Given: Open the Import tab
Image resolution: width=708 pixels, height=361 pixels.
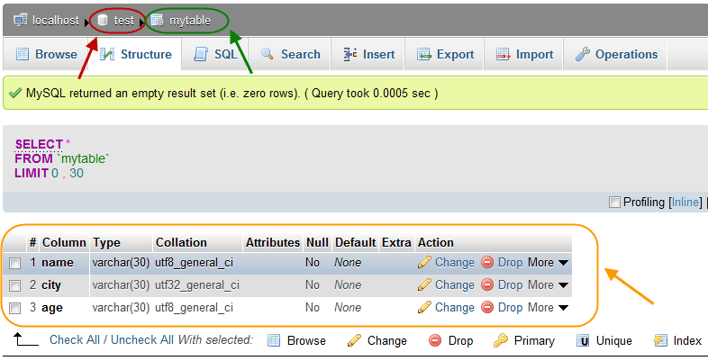Looking at the screenshot, I should coord(523,54).
